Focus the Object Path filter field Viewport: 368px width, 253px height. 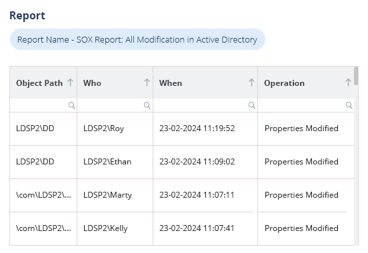pos(43,105)
